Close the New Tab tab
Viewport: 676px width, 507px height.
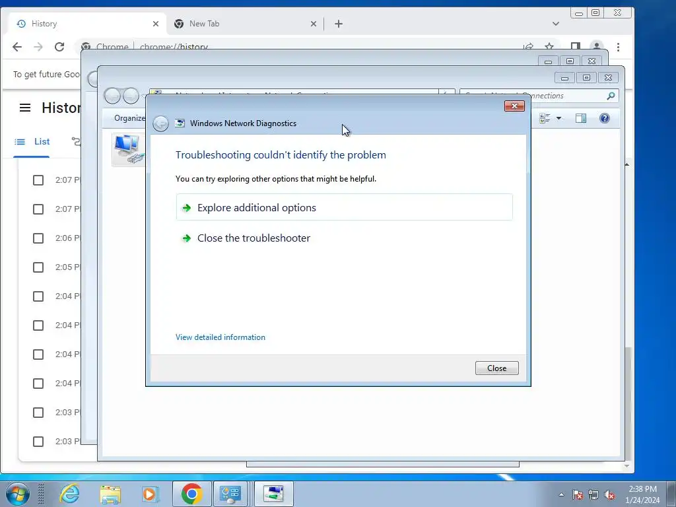pos(314,24)
